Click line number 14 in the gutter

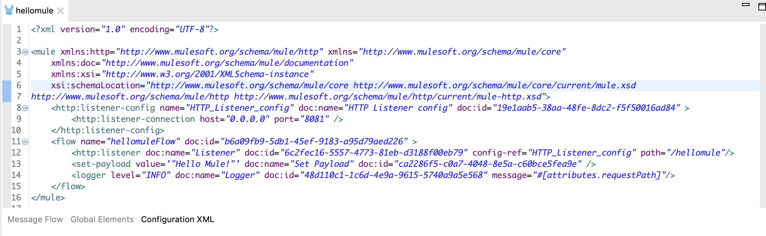(16, 175)
